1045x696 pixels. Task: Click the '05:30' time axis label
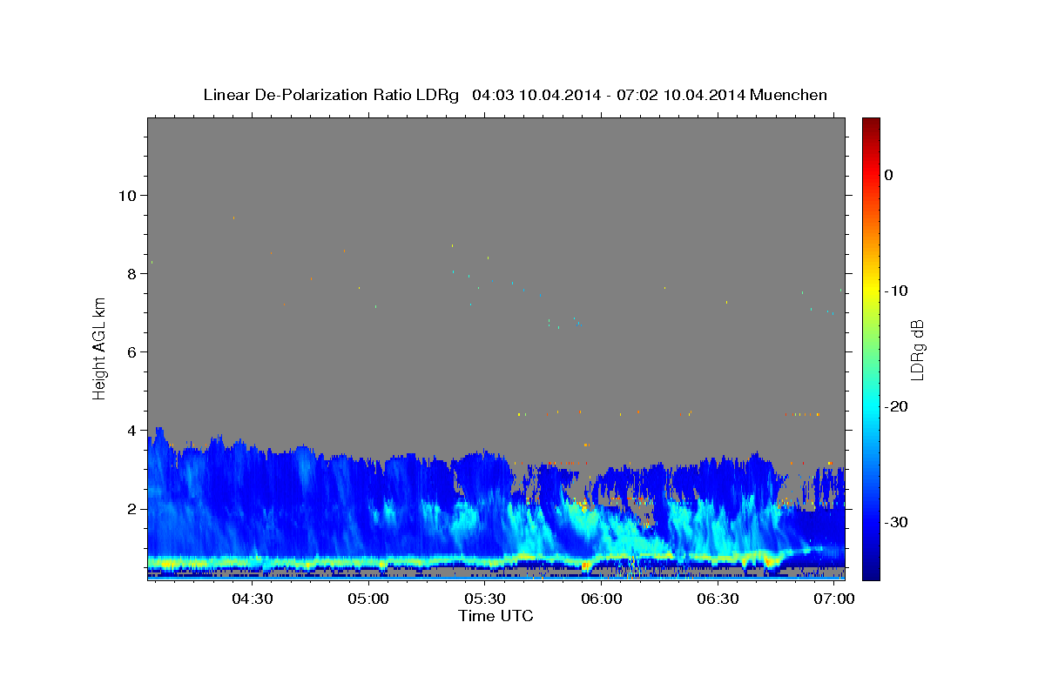[485, 599]
